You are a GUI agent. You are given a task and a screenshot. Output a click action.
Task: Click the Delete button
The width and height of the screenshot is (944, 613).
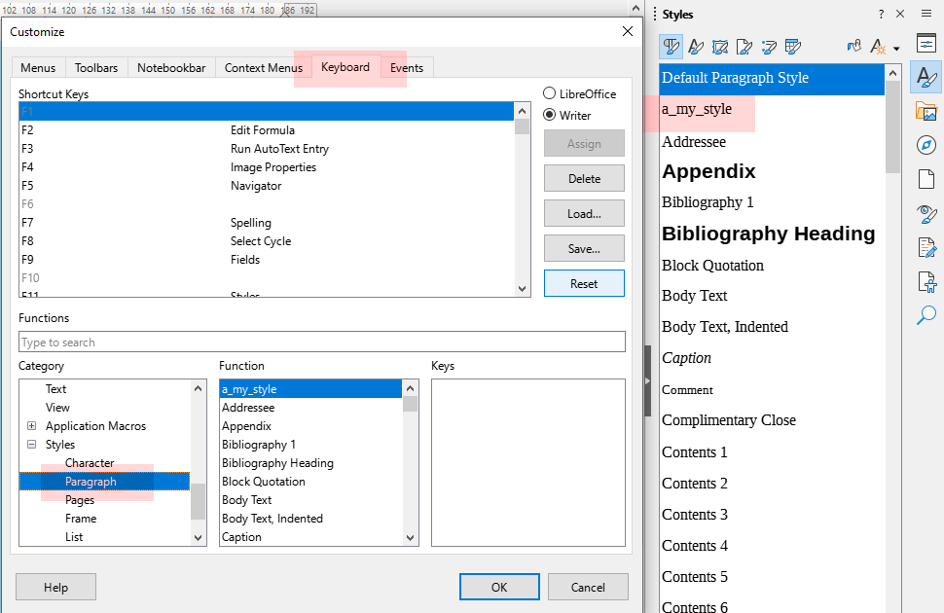point(584,178)
